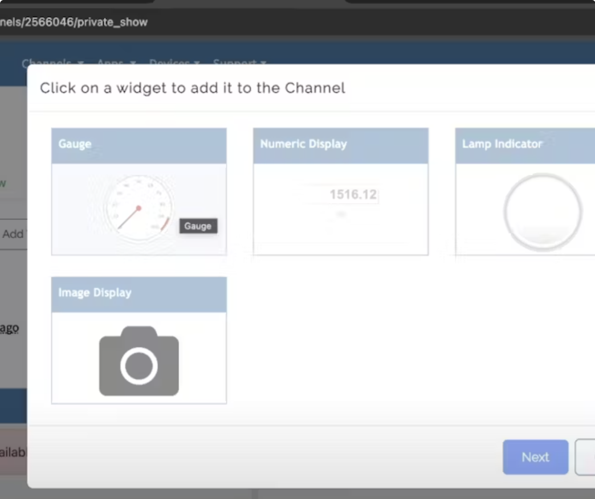Image resolution: width=595 pixels, height=499 pixels.
Task: Pick the Lamp Indicator circle icon
Action: 543,212
